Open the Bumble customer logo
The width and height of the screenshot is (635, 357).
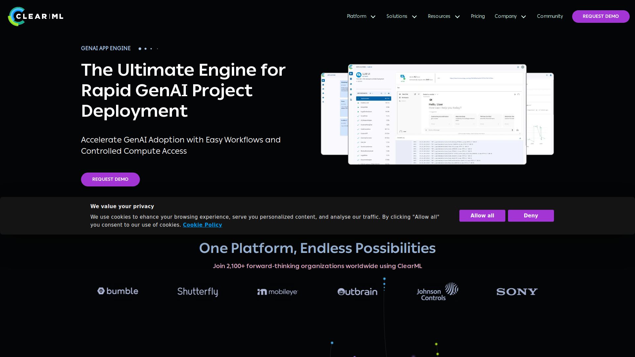(x=118, y=291)
